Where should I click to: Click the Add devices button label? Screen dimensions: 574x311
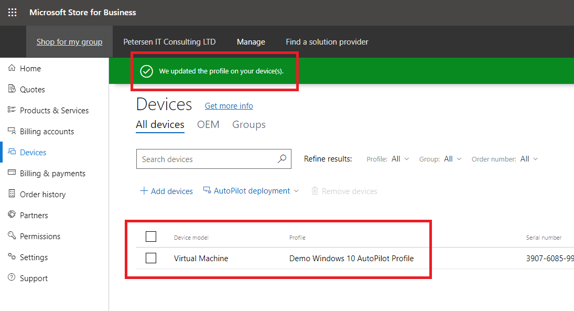coord(172,191)
